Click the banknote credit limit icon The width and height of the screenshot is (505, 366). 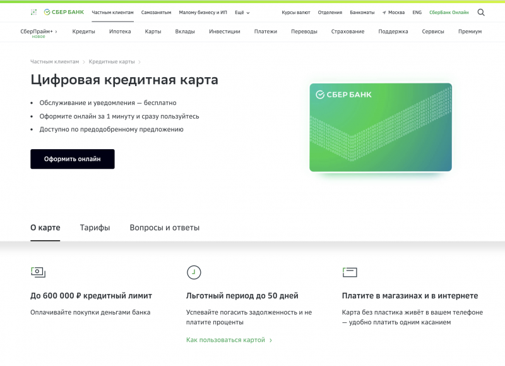pos(38,272)
